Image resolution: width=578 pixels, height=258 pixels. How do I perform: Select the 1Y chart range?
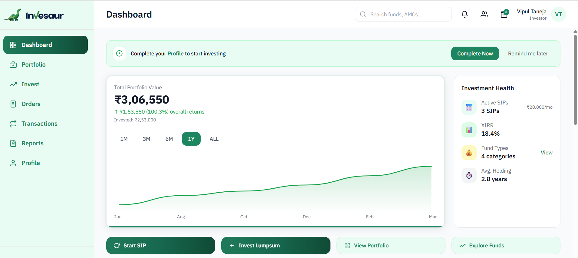191,139
